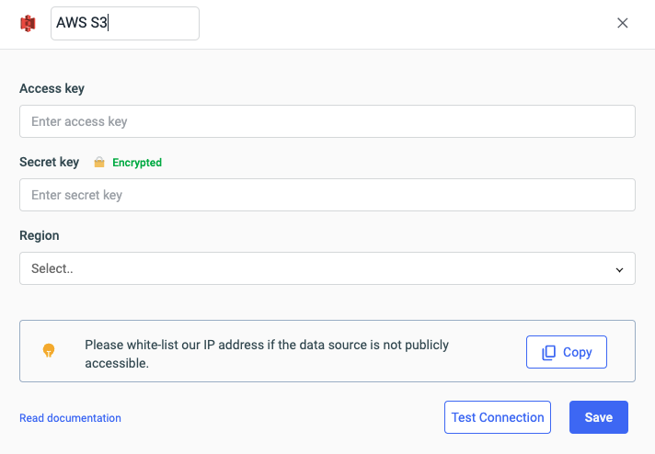Open the Read documentation link
The width and height of the screenshot is (655, 454).
70,418
